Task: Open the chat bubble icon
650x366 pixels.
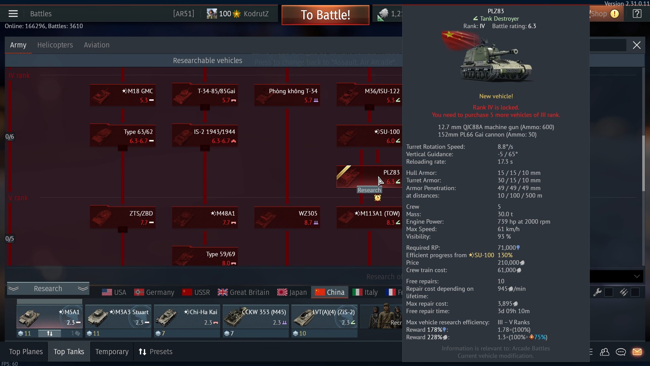Action: click(x=621, y=352)
